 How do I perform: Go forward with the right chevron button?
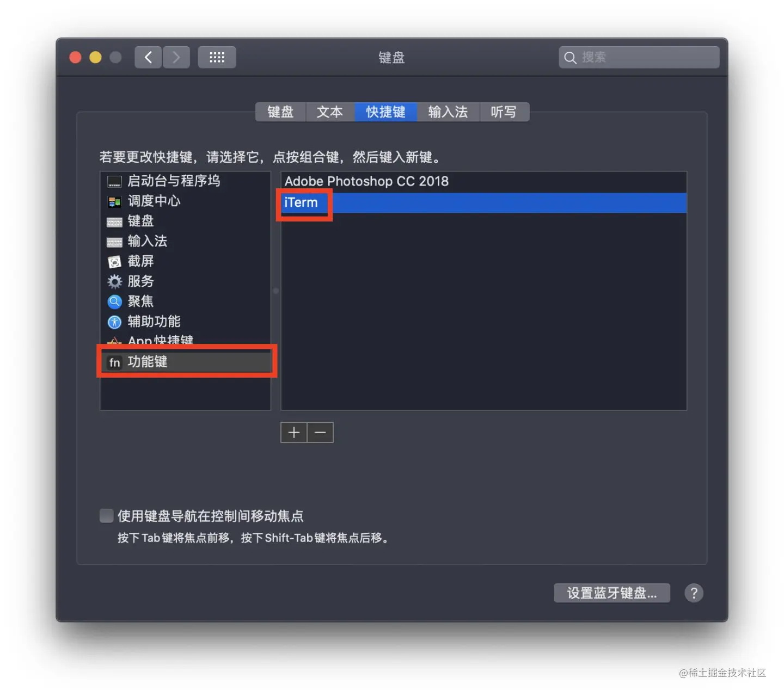point(176,57)
